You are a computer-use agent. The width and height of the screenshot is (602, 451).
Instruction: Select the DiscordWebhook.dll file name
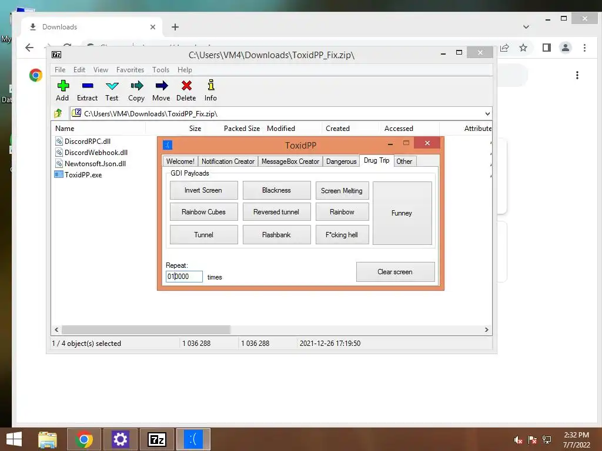96,153
